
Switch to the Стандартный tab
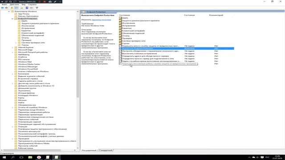[106, 150]
